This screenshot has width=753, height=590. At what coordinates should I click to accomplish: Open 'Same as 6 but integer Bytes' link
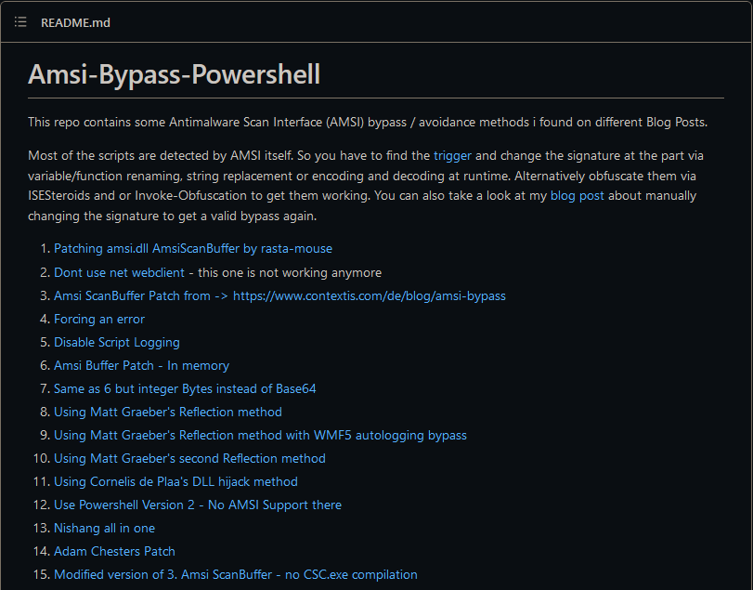185,388
